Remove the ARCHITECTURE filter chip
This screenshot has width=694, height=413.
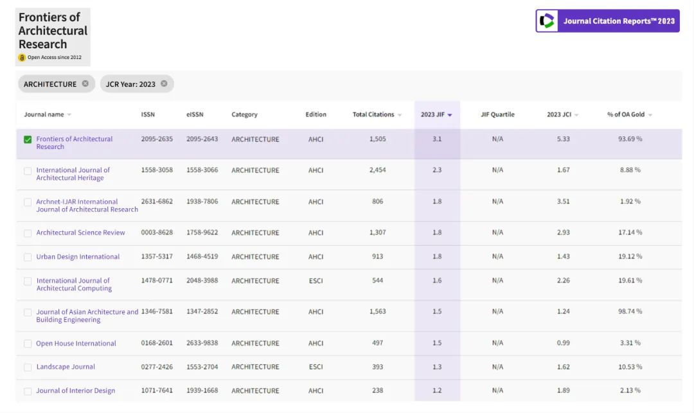pyautogui.click(x=85, y=83)
